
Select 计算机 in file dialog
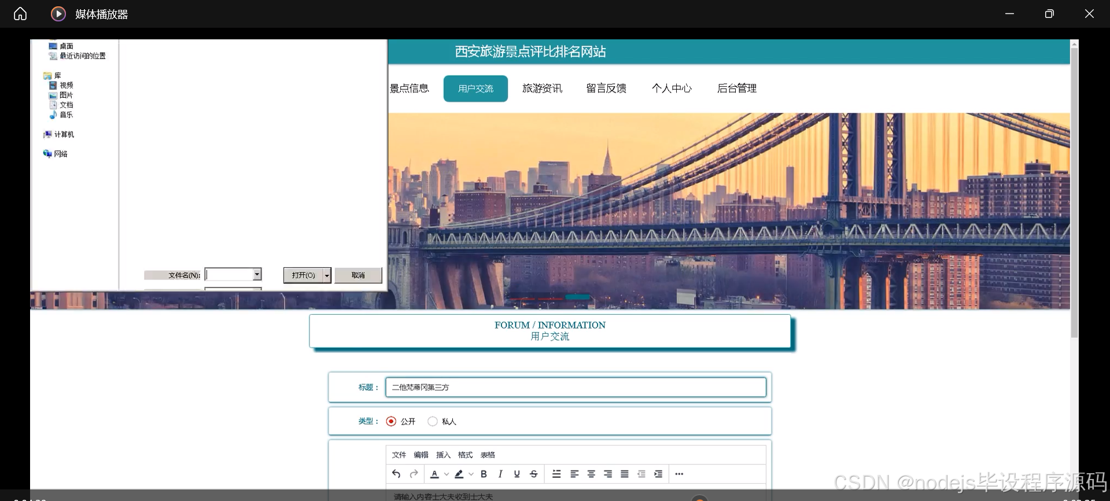tap(58, 134)
